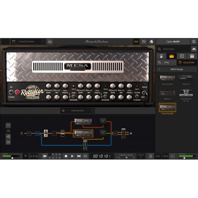Screen dimensions: 198x198
Task: Click the record button in transport
Action: point(66,156)
